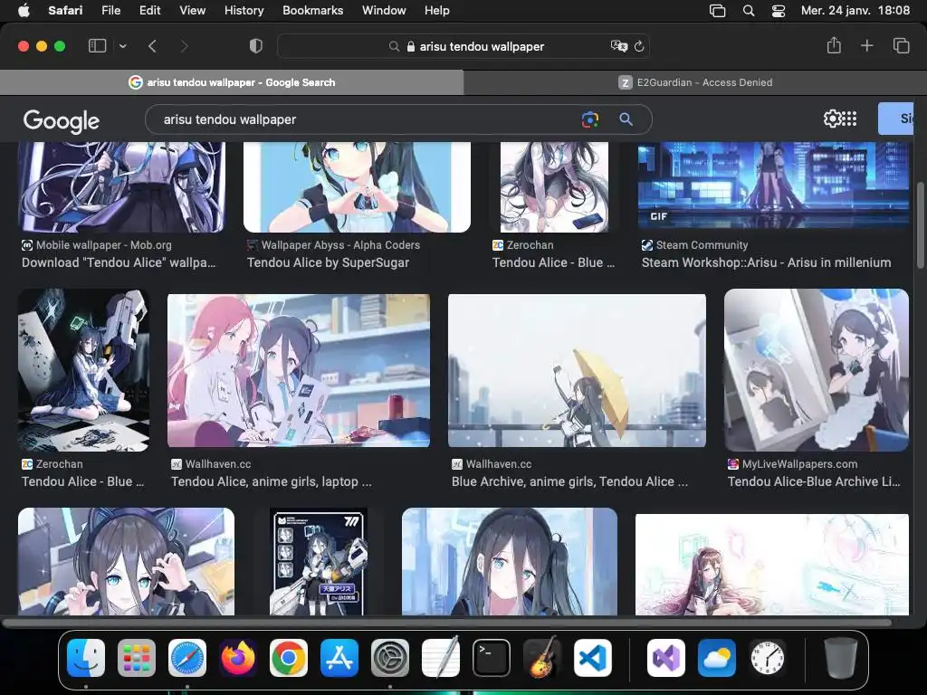
Task: Open GarageBand from the Dock
Action: [x=542, y=657]
